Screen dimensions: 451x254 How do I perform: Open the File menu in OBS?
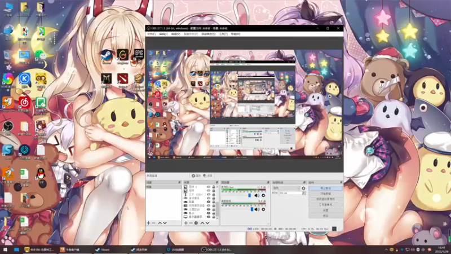click(x=151, y=34)
